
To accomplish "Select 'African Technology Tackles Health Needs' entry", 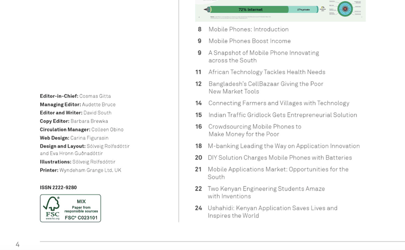I will click(266, 72).
